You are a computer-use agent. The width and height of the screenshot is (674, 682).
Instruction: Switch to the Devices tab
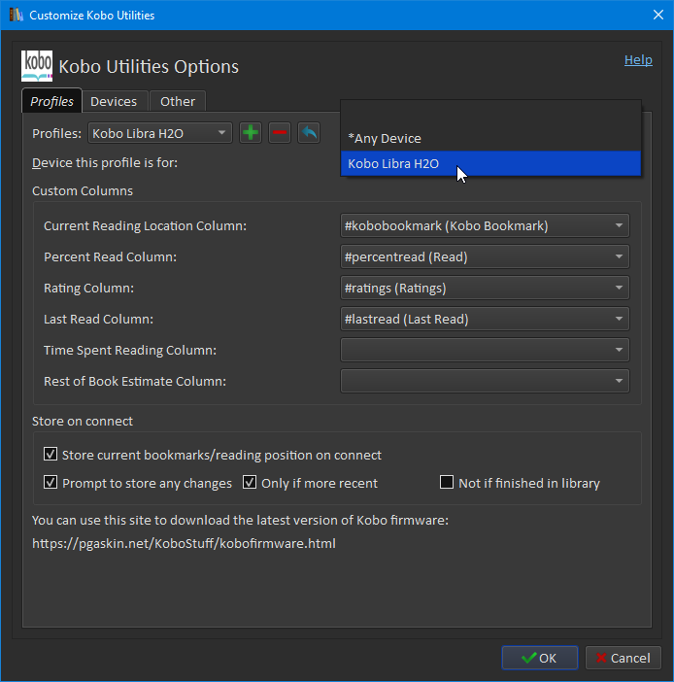point(114,101)
